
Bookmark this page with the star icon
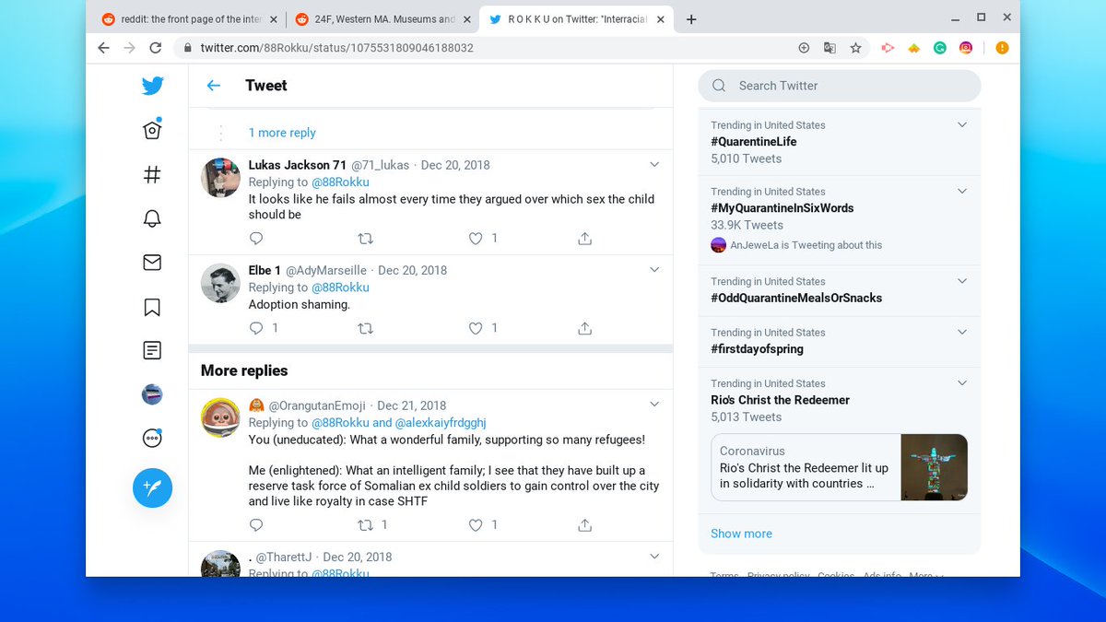point(855,48)
